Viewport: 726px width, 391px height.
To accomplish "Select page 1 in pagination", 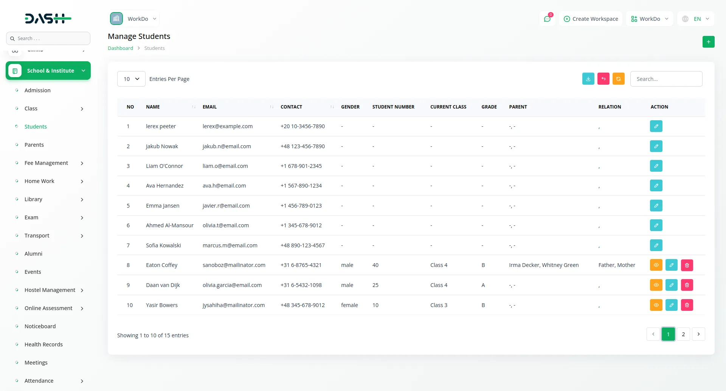I will pos(668,334).
